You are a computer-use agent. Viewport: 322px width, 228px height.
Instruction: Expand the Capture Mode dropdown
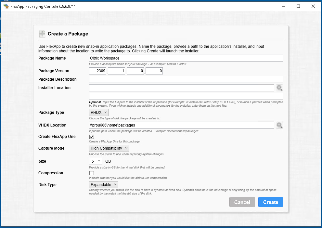point(109,148)
